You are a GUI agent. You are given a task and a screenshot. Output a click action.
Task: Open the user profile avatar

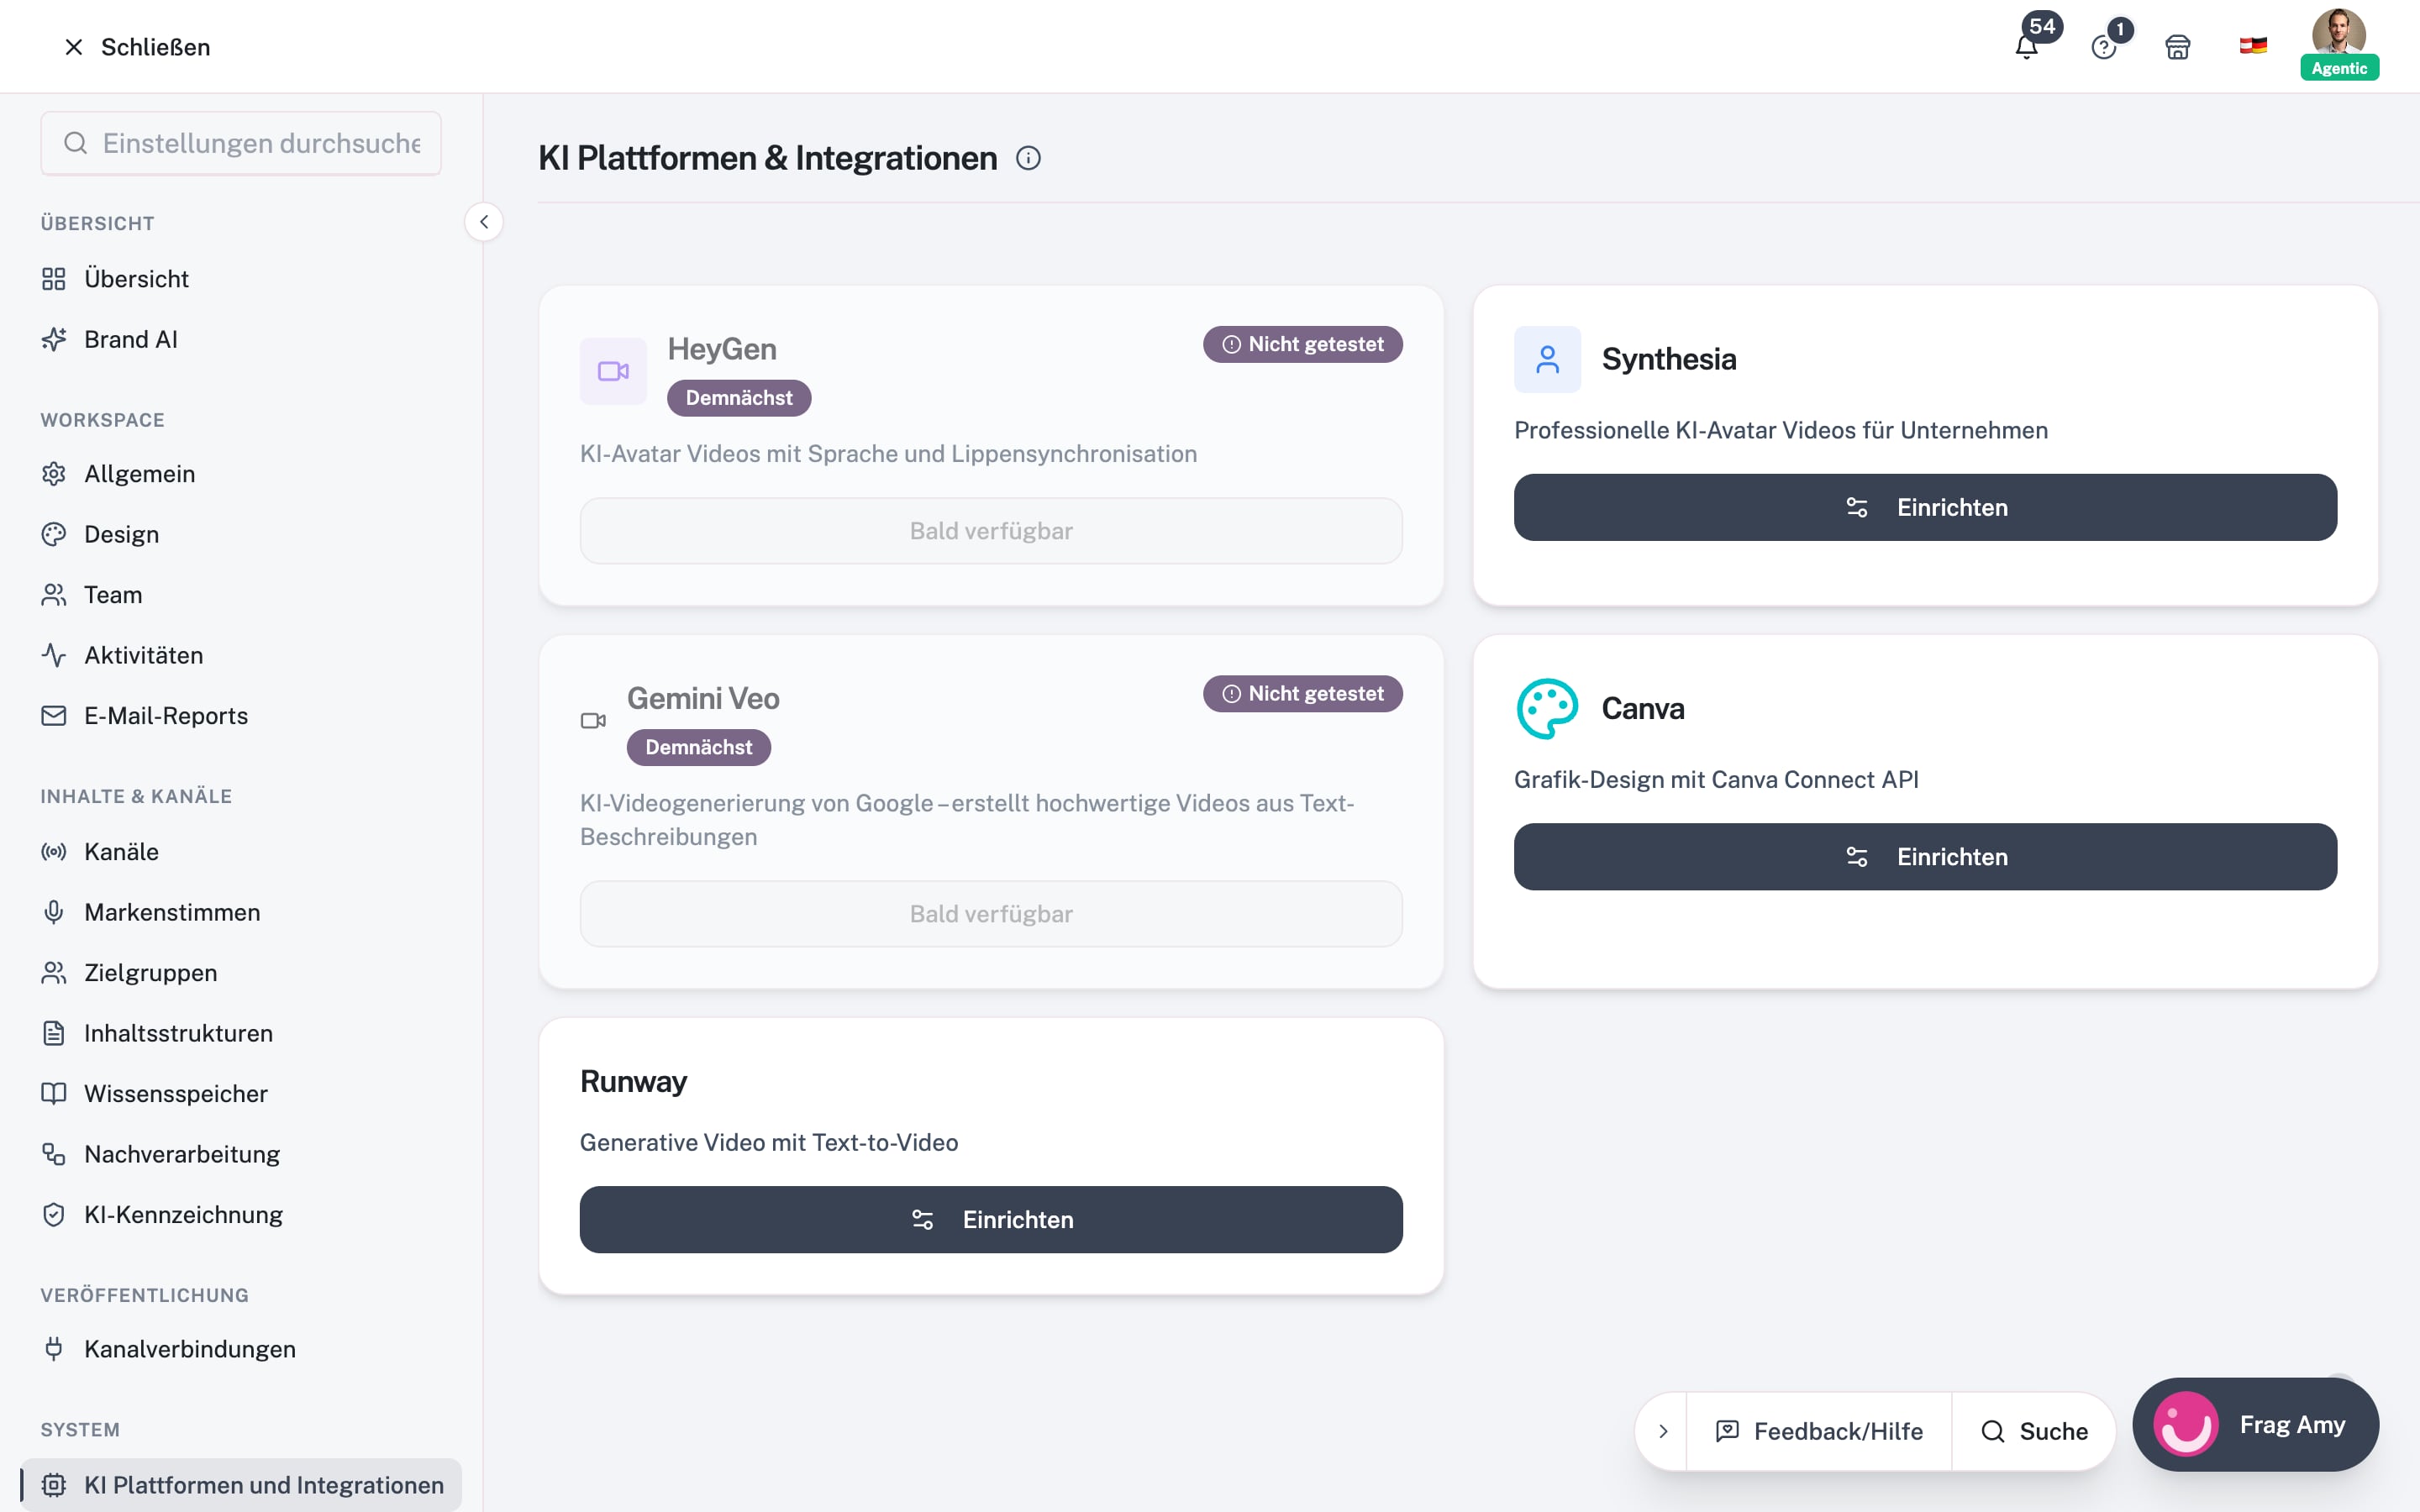tap(2338, 32)
